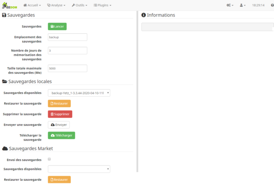The height and width of the screenshot is (184, 274).
Task: Click the Taille totale maximale field
Action: coord(67,68)
